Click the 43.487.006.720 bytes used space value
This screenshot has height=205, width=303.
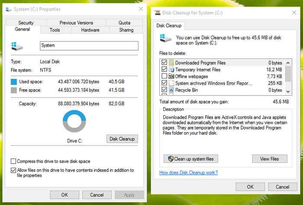78,81
